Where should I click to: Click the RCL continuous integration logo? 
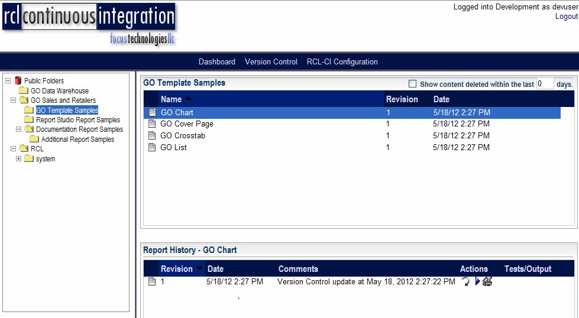pyautogui.click(x=89, y=24)
